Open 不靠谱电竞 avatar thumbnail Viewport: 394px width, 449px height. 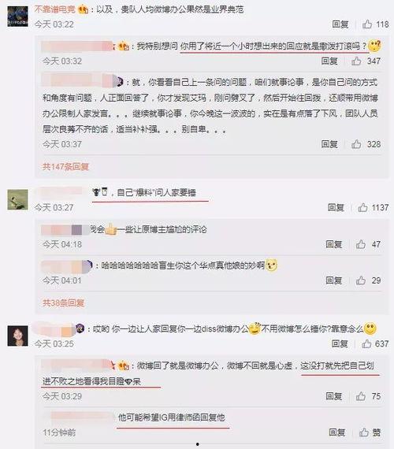(18, 17)
